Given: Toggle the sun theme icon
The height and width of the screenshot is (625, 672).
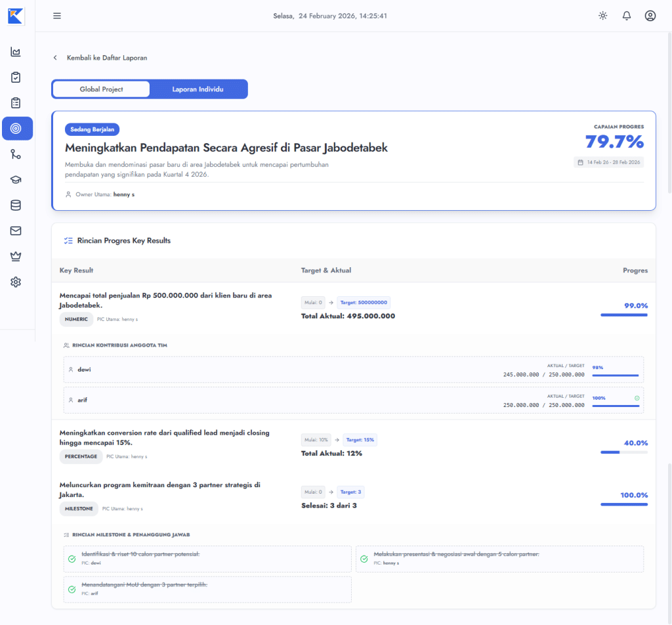Looking at the screenshot, I should point(603,16).
